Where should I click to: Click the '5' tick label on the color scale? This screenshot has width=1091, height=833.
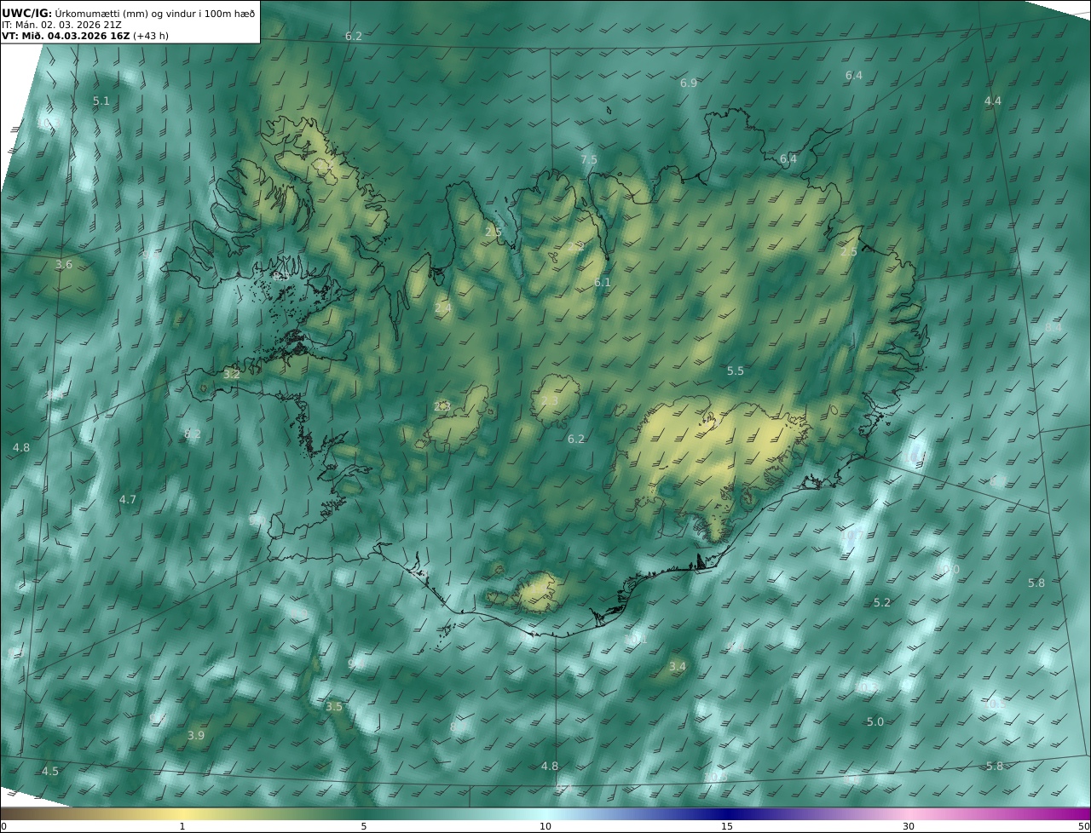[364, 826]
